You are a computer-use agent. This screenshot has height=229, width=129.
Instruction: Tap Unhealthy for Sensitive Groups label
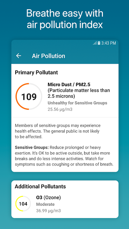pyautogui.click(x=78, y=103)
